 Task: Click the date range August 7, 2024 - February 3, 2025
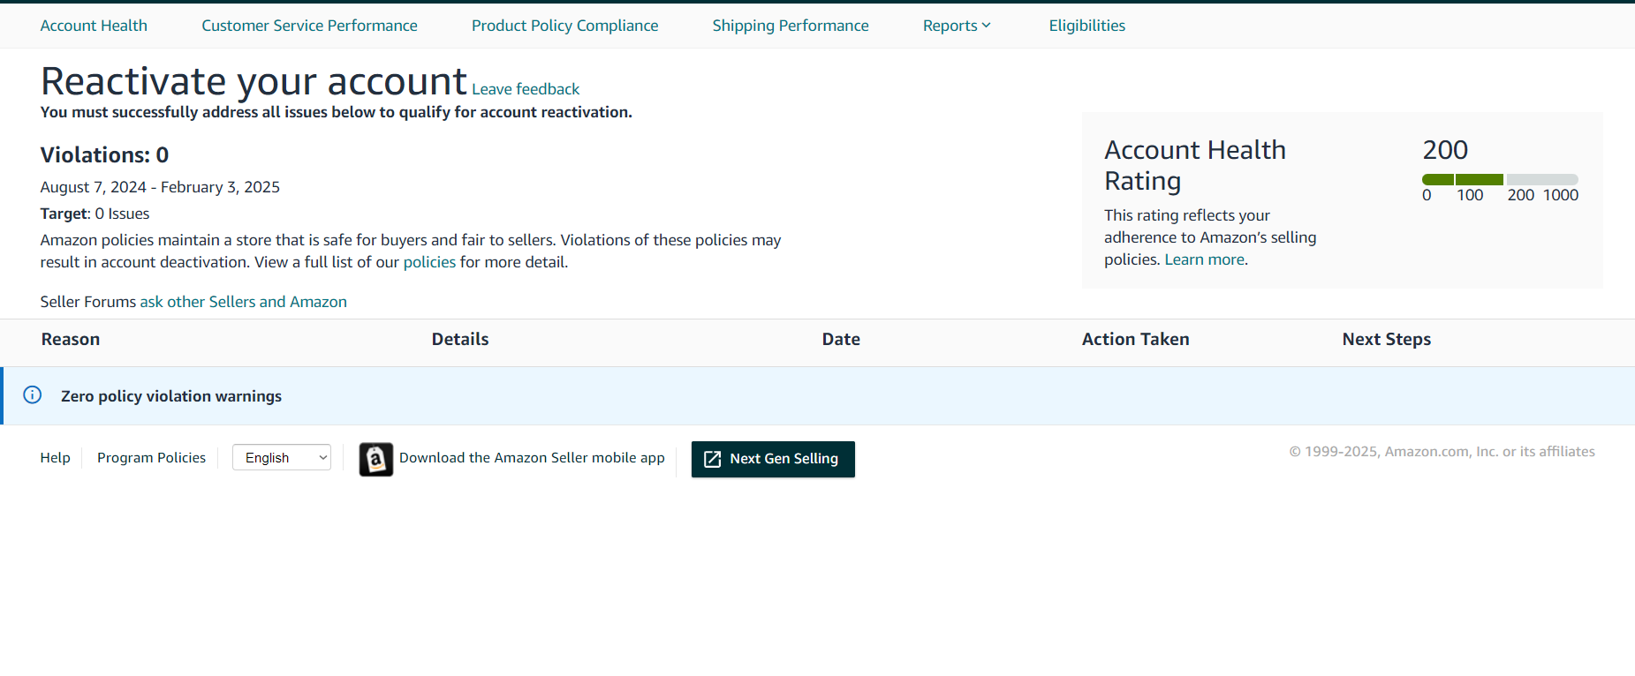(x=160, y=187)
